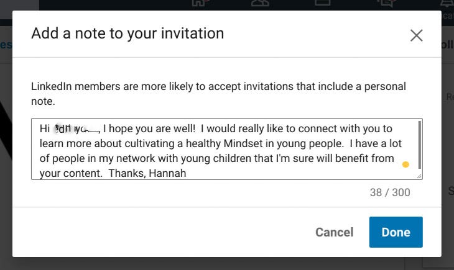The image size is (454, 270).
Task: Click the word "Mindset" in the note
Action: [243, 143]
